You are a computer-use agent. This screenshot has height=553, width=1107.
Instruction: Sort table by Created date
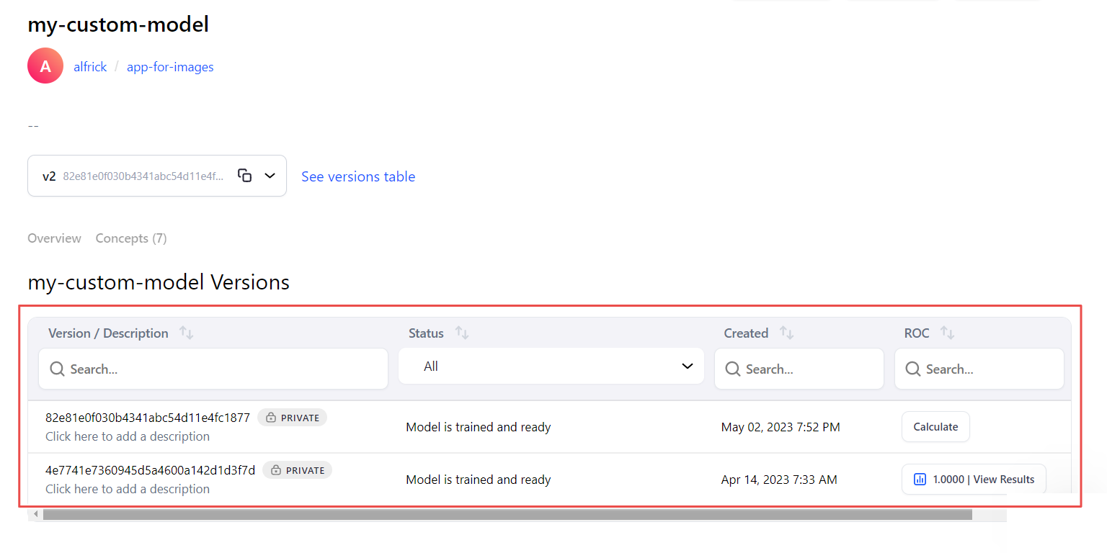[787, 333]
